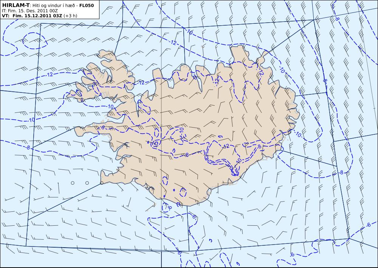Screen dimensions: 378x268
Task: Click the 'VT: Fim. 15.12.2011 03Z' valid time
Action: [x=32, y=15]
